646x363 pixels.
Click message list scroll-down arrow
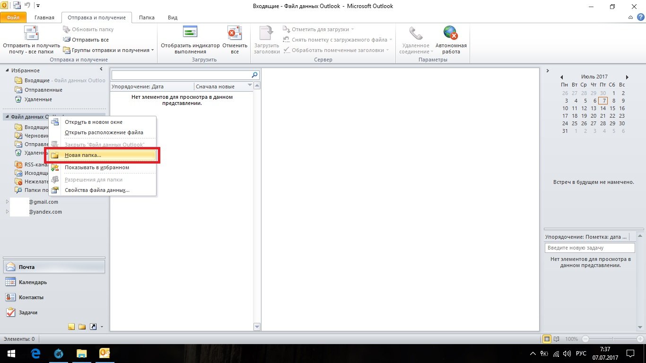pos(257,327)
